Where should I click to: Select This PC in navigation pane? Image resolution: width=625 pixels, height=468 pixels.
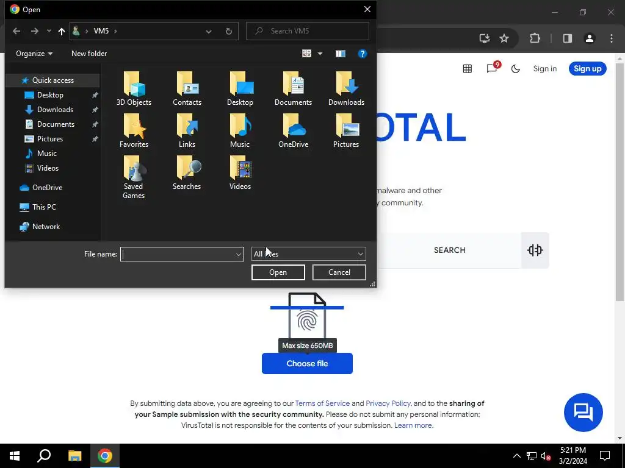(x=44, y=207)
